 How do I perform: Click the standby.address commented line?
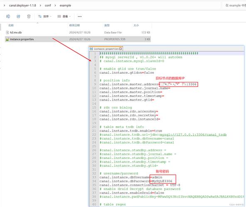[x=133, y=150]
